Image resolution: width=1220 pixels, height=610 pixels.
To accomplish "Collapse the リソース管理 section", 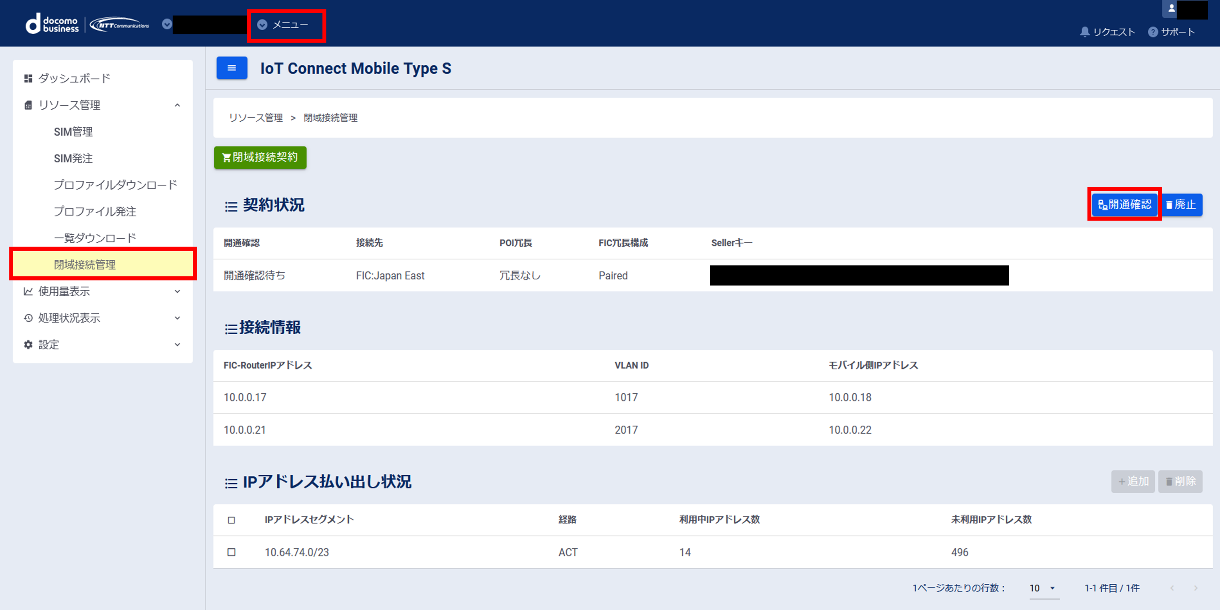I will (177, 105).
